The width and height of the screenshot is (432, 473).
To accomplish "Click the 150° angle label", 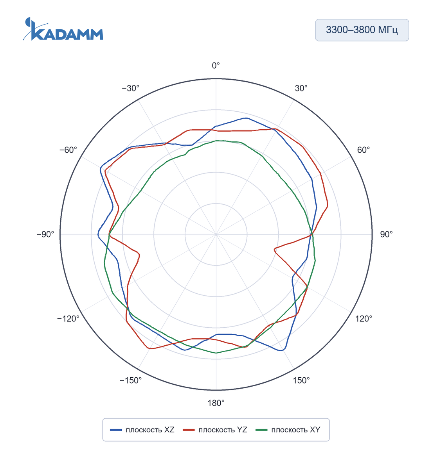I will (301, 380).
